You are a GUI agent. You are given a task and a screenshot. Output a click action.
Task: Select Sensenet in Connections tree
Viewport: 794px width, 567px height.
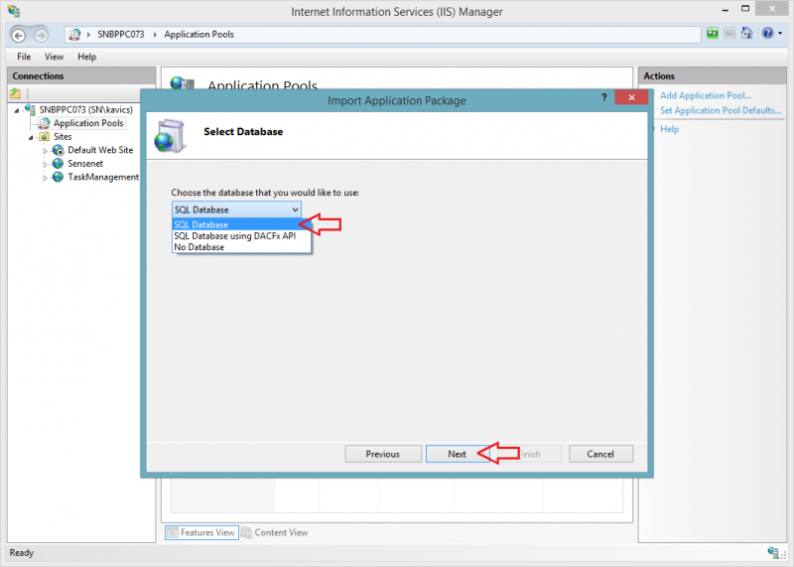85,163
